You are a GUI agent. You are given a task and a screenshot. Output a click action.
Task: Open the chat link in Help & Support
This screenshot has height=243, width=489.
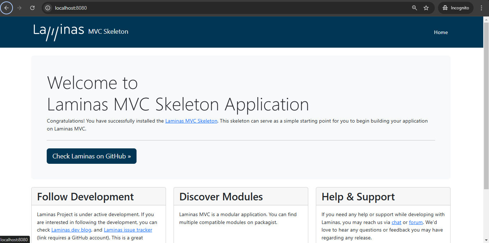(x=396, y=222)
